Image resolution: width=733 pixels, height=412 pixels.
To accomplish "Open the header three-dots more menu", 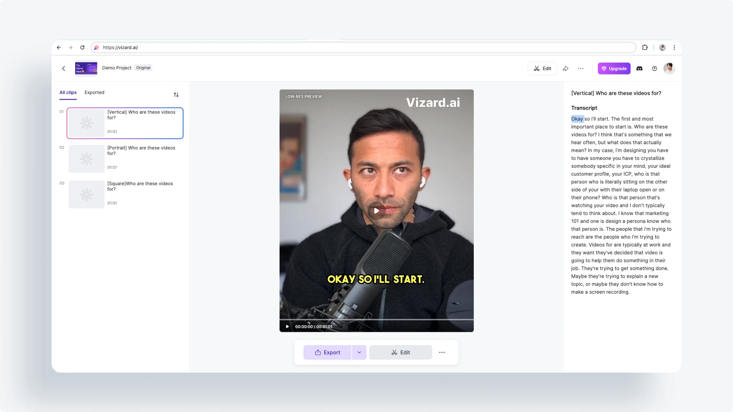I will (581, 69).
